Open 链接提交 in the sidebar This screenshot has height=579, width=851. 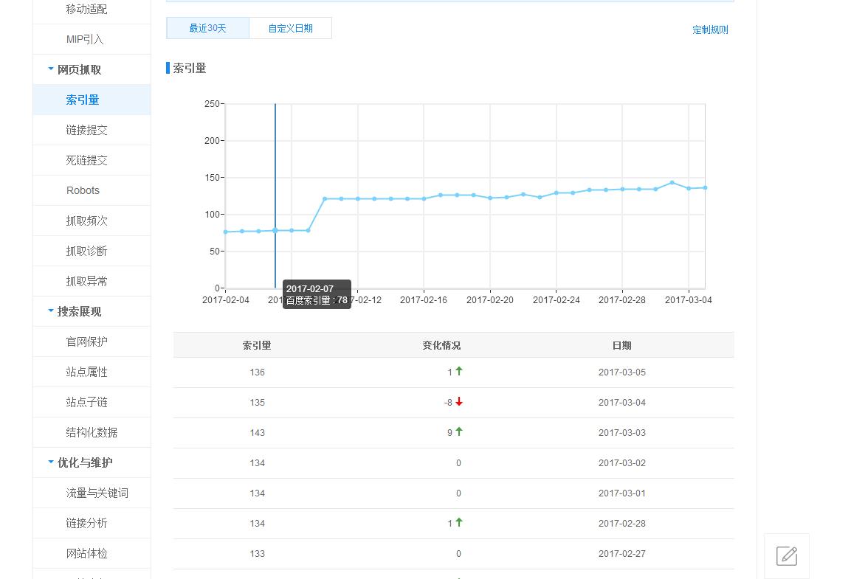pos(86,130)
